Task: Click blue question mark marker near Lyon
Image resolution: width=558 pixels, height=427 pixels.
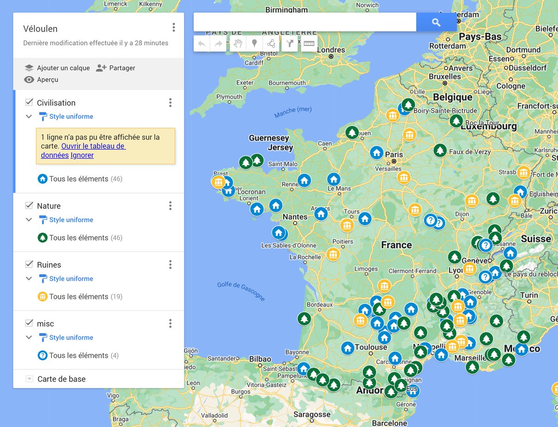Action: click(485, 277)
